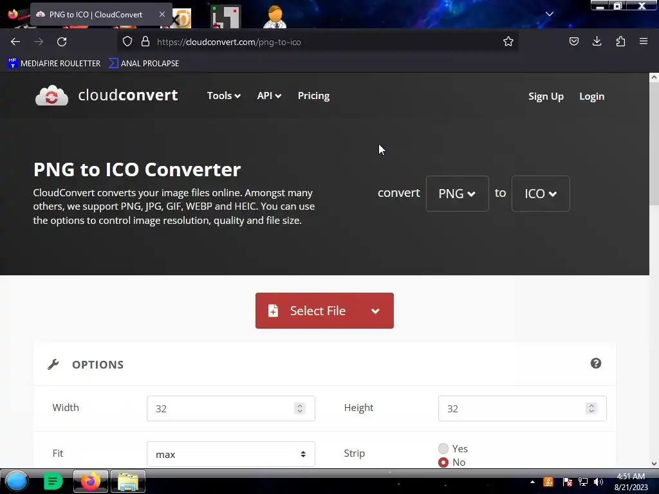Click the CloudConvert cloud logo

point(51,95)
